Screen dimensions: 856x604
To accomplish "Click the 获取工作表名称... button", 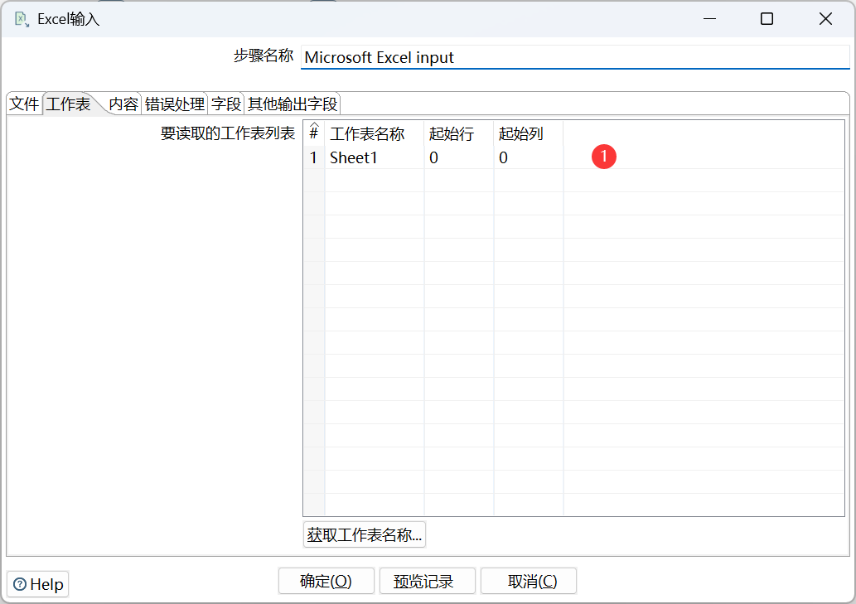I will coord(364,534).
